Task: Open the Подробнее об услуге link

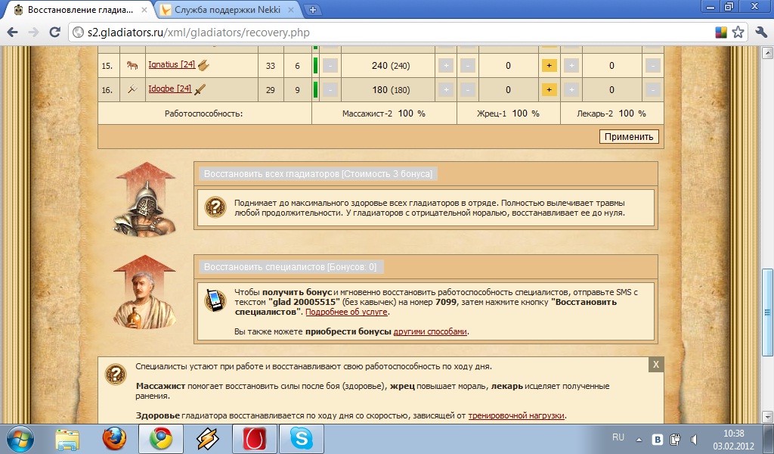Action: [346, 312]
